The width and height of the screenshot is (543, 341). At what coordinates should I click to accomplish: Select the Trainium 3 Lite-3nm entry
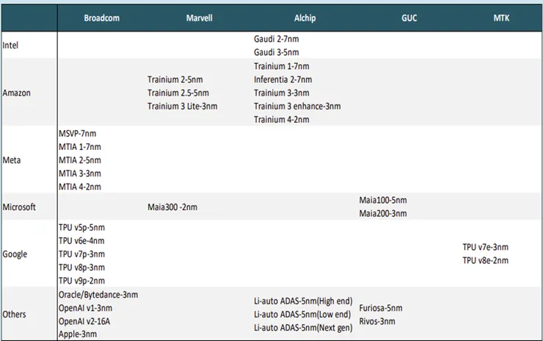182,107
